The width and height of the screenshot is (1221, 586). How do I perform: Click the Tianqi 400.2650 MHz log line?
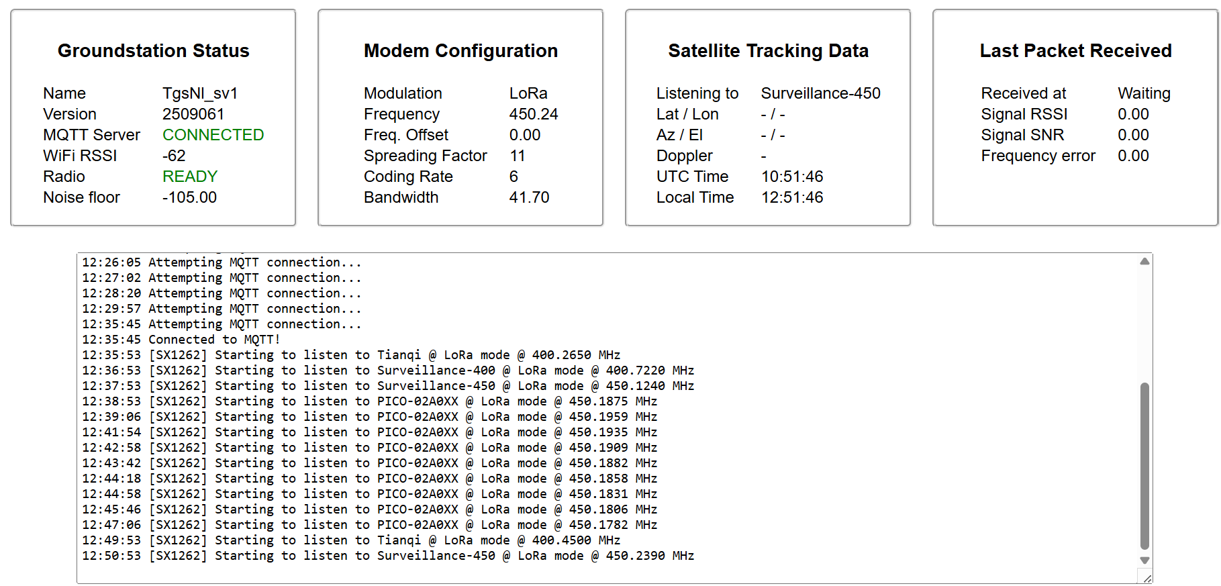(x=351, y=355)
